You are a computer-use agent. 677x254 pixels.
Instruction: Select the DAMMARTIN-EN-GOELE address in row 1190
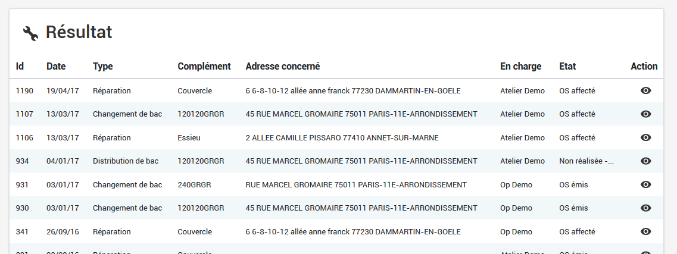[352, 91]
